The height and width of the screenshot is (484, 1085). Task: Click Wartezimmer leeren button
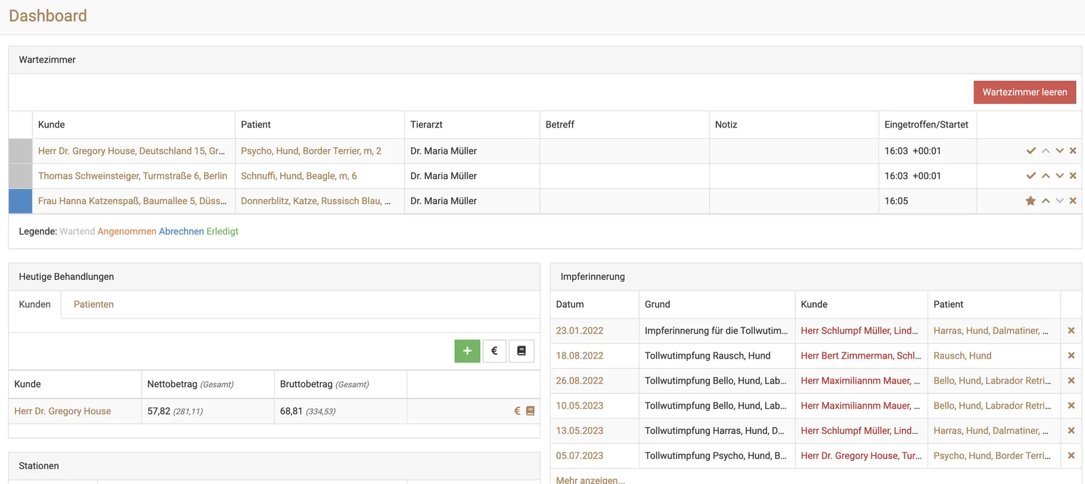click(x=1025, y=93)
